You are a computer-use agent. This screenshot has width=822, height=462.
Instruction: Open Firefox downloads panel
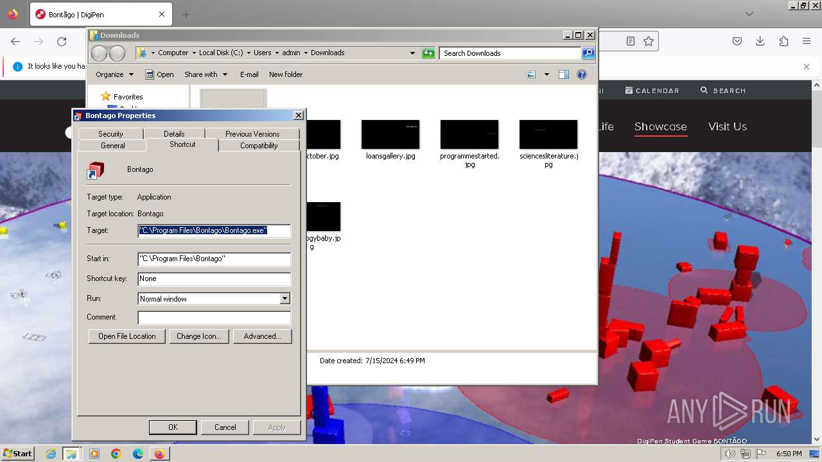click(760, 41)
